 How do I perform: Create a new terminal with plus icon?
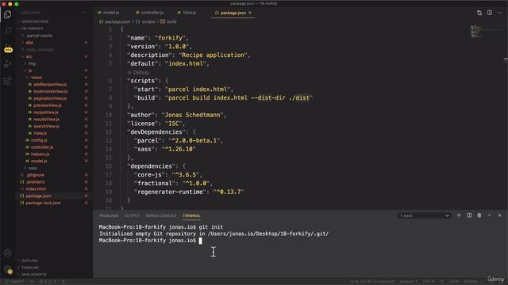point(459,215)
